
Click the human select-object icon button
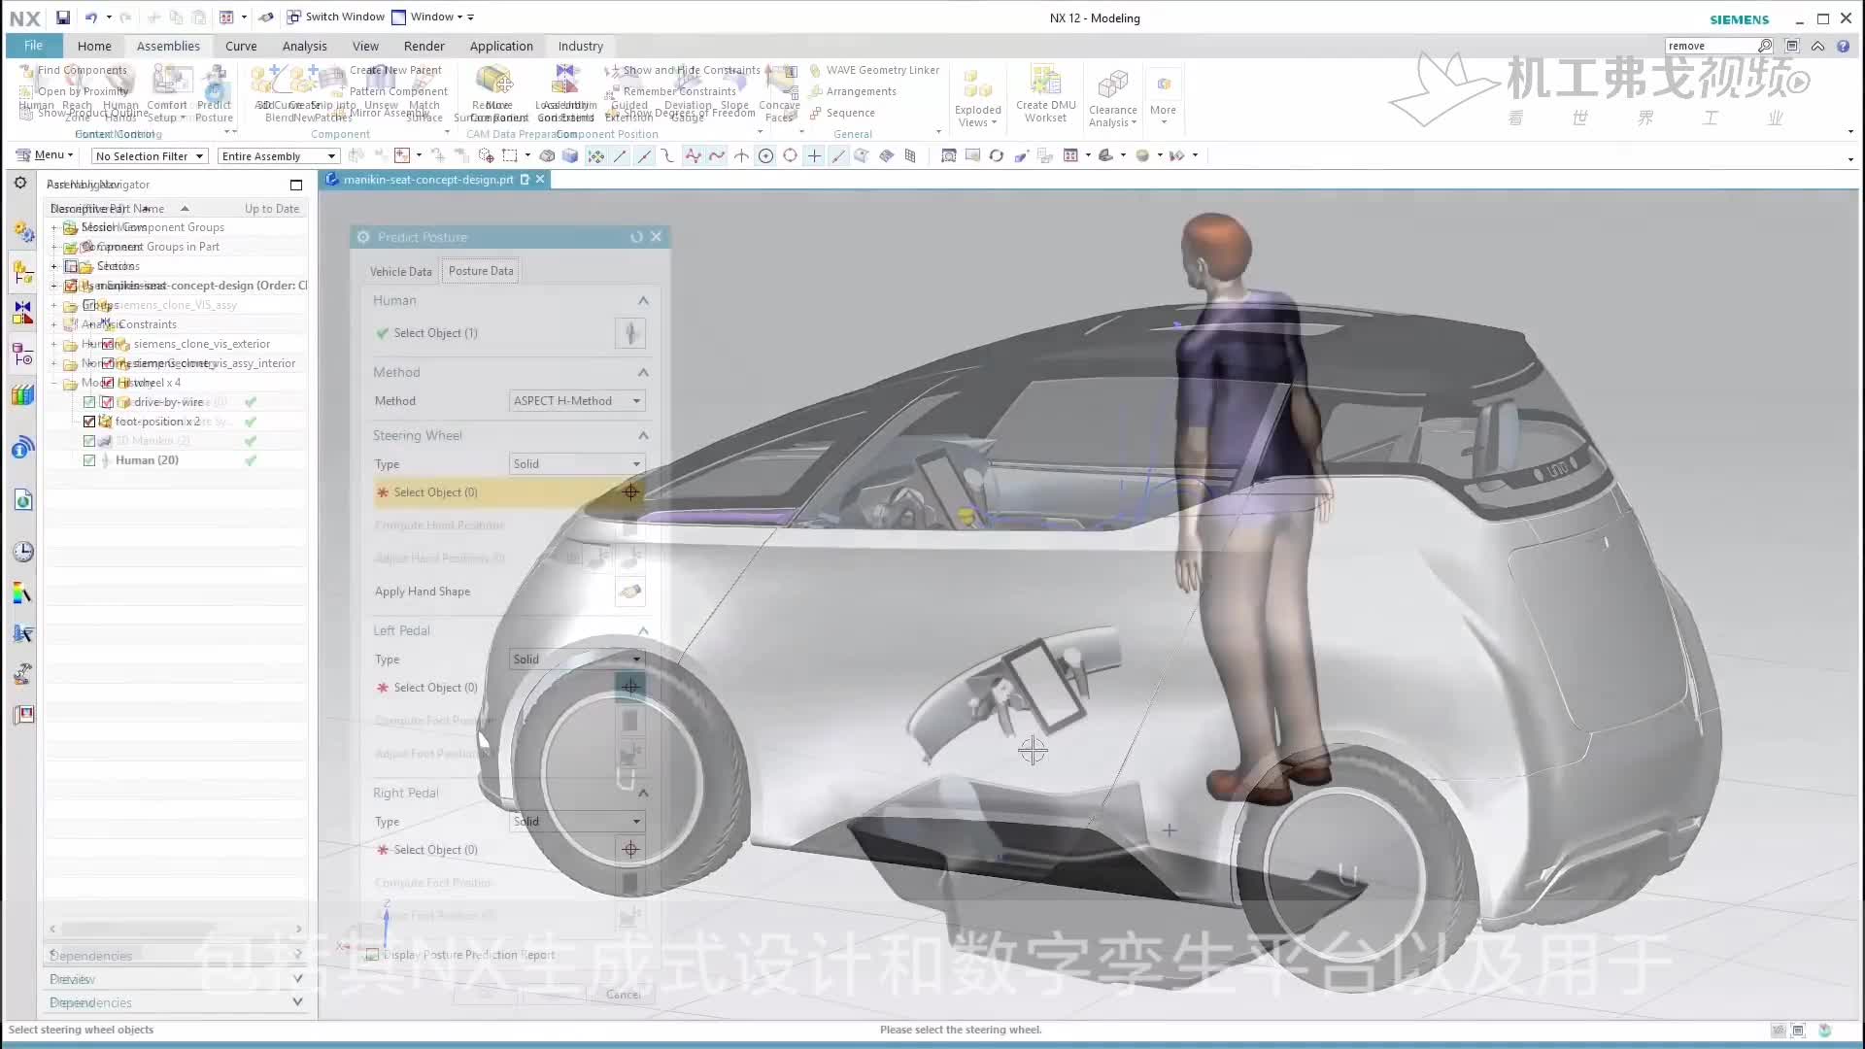[x=630, y=333]
